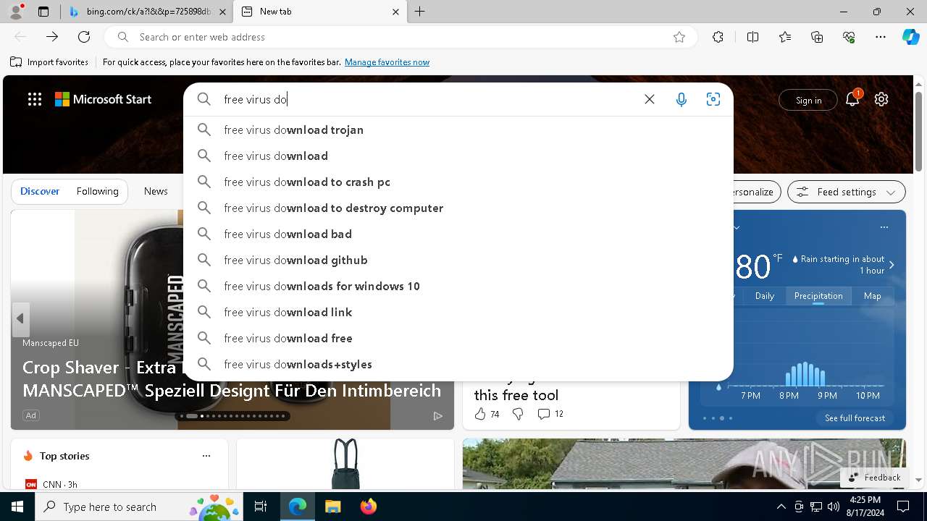Viewport: 927px width, 521px height.
Task: Open visual search camera icon
Action: pyautogui.click(x=713, y=99)
